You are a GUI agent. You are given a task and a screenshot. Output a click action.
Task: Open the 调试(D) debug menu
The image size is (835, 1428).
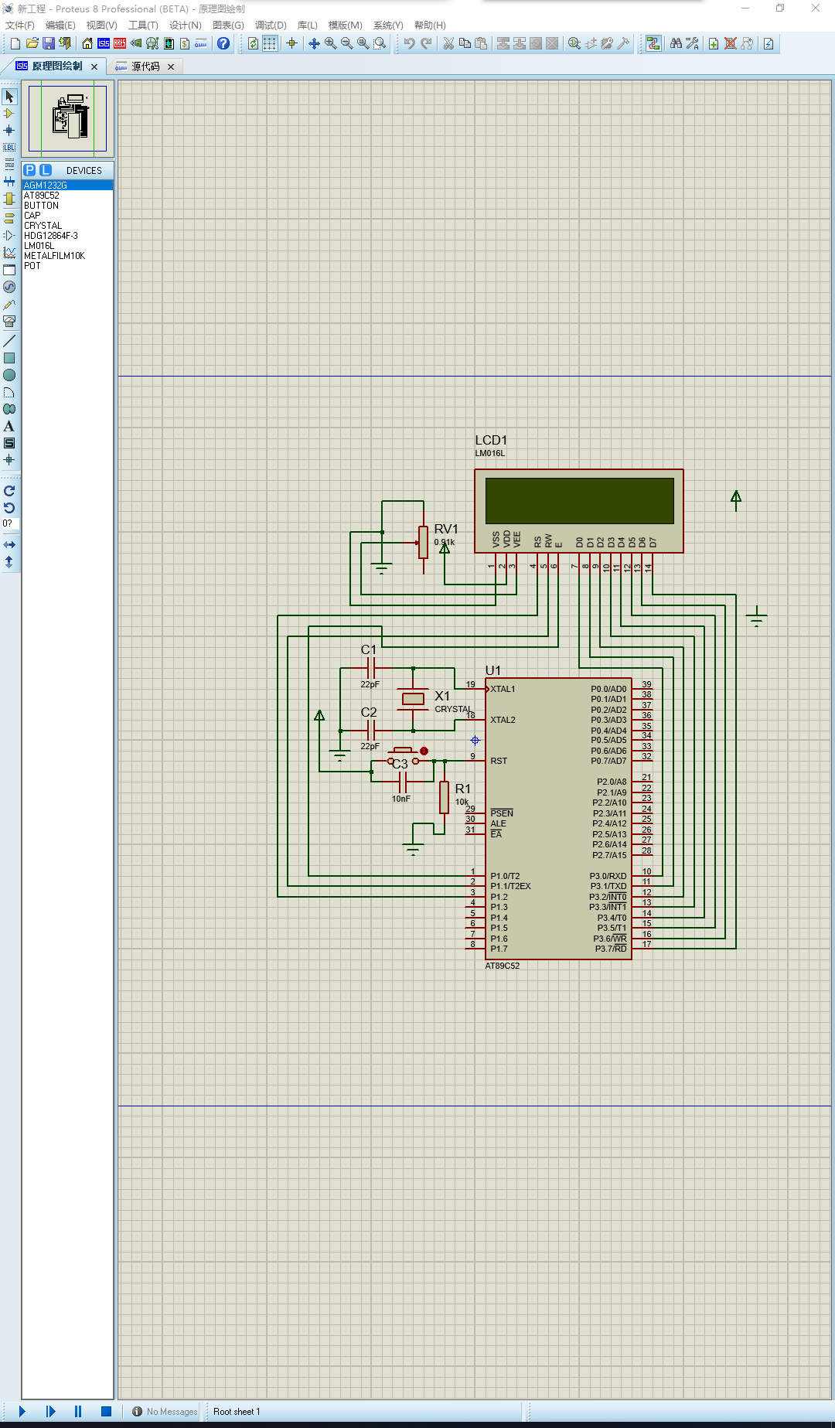pyautogui.click(x=271, y=26)
